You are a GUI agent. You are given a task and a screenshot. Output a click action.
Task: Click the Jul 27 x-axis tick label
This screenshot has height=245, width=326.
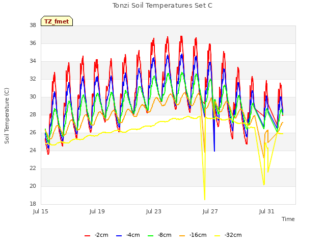coord(210,211)
